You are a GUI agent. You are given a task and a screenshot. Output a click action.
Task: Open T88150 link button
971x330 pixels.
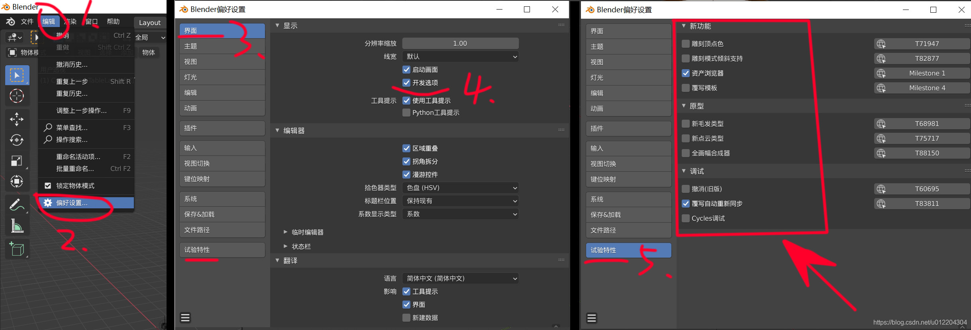click(922, 153)
